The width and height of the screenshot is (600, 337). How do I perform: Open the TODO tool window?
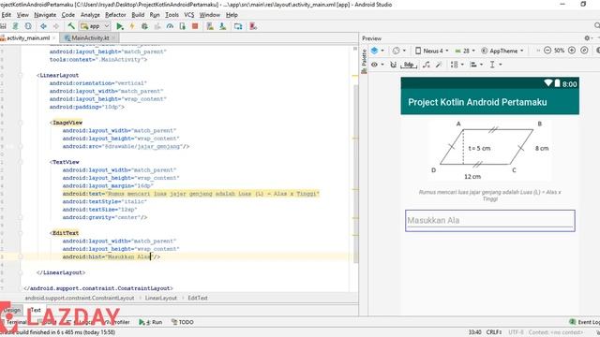pos(183,322)
